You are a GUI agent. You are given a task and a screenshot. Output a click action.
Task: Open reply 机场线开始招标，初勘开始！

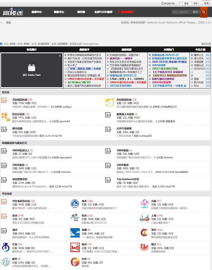[125, 55]
